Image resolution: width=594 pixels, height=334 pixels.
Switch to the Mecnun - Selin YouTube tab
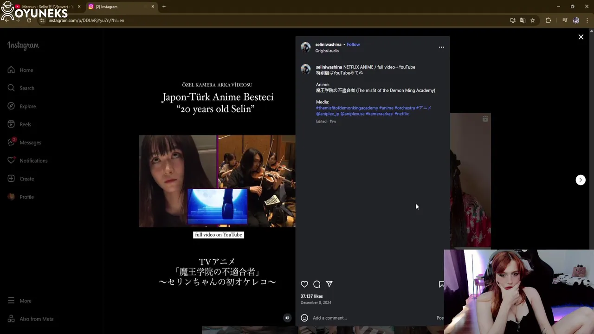[45, 6]
